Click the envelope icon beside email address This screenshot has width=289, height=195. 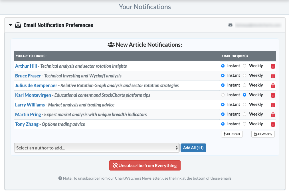(231, 25)
